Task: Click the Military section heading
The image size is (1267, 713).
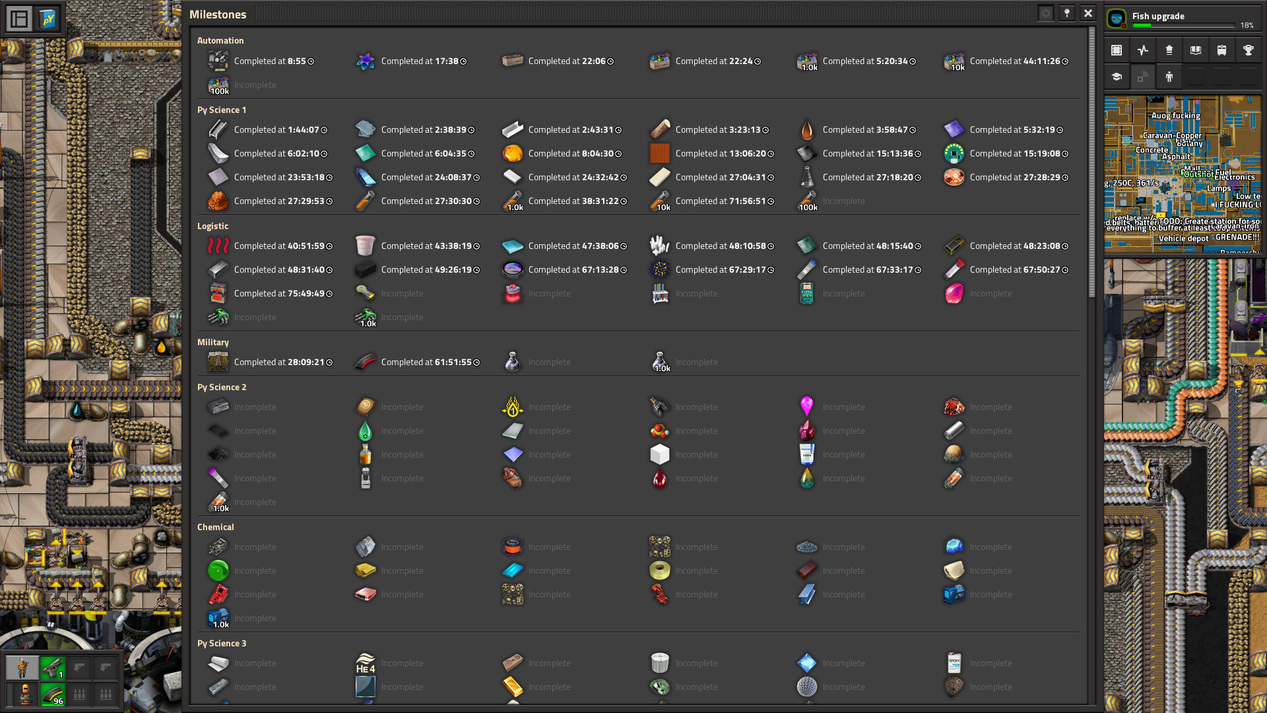Action: coord(213,342)
